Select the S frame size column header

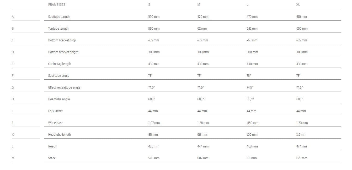pos(149,5)
